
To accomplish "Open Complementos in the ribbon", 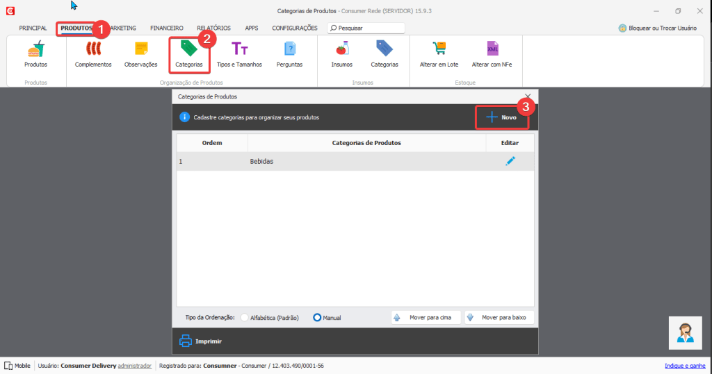I will (x=93, y=50).
